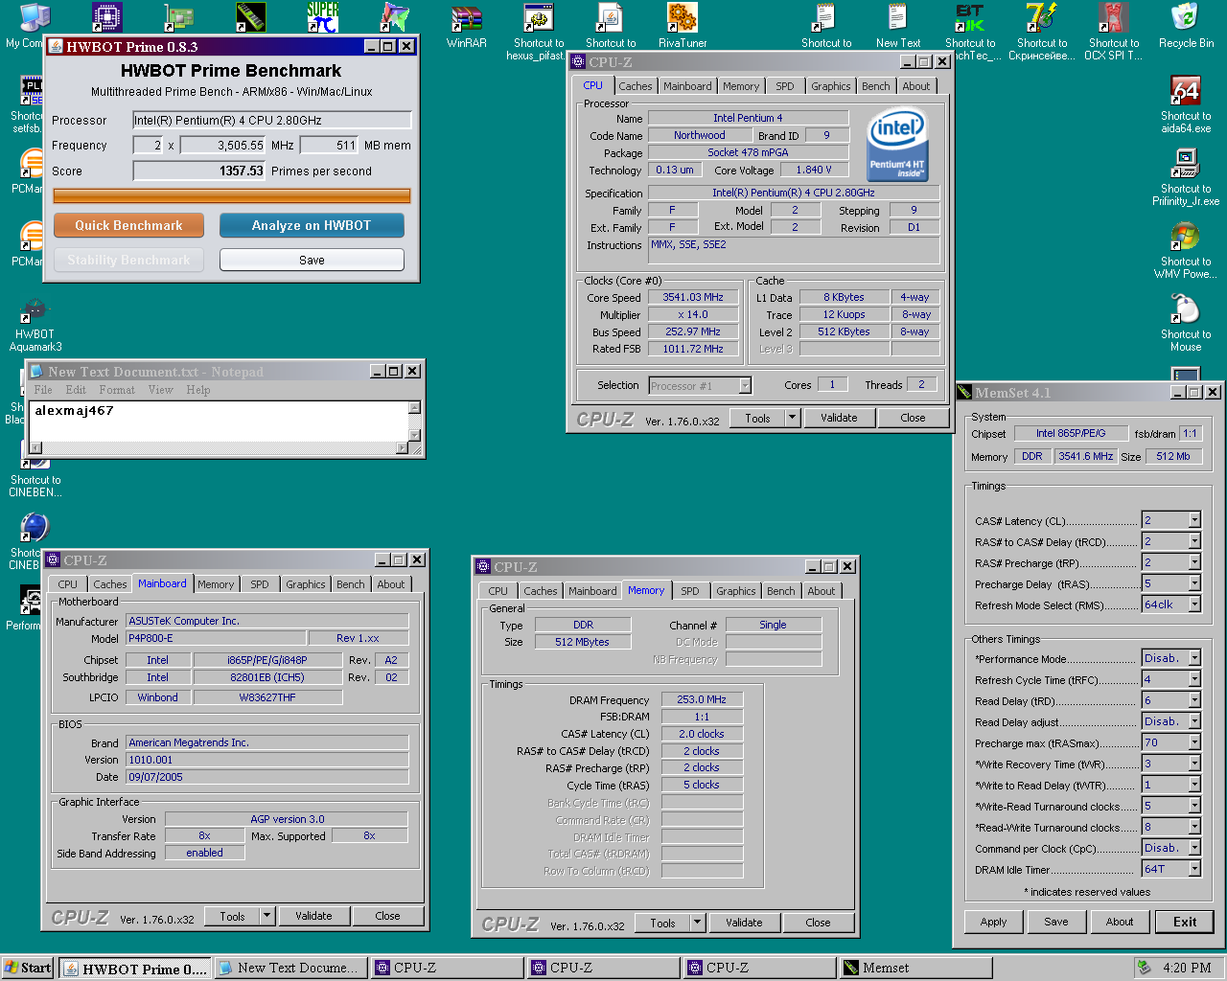This screenshot has height=981, width=1227.
Task: Click the About button in MemSet
Action: coord(1120,922)
